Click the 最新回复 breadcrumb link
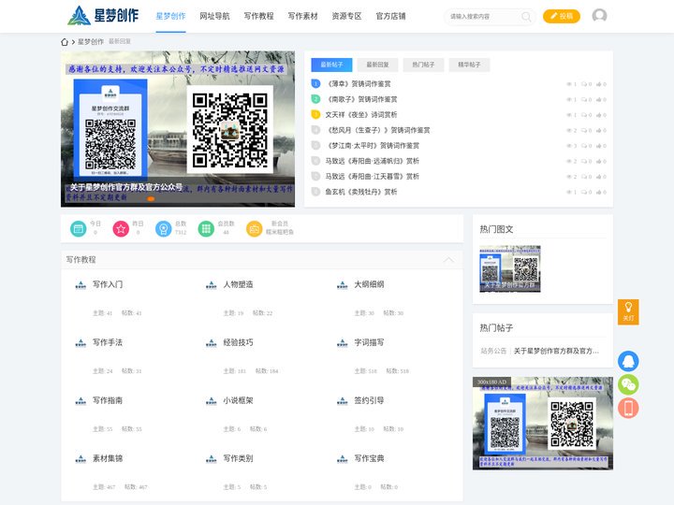This screenshot has width=674, height=505. (120, 42)
